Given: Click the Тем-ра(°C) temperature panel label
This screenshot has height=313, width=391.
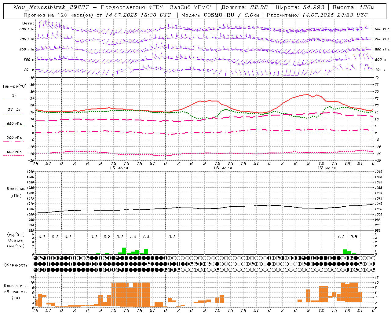Looking at the screenshot, I should [14, 87].
